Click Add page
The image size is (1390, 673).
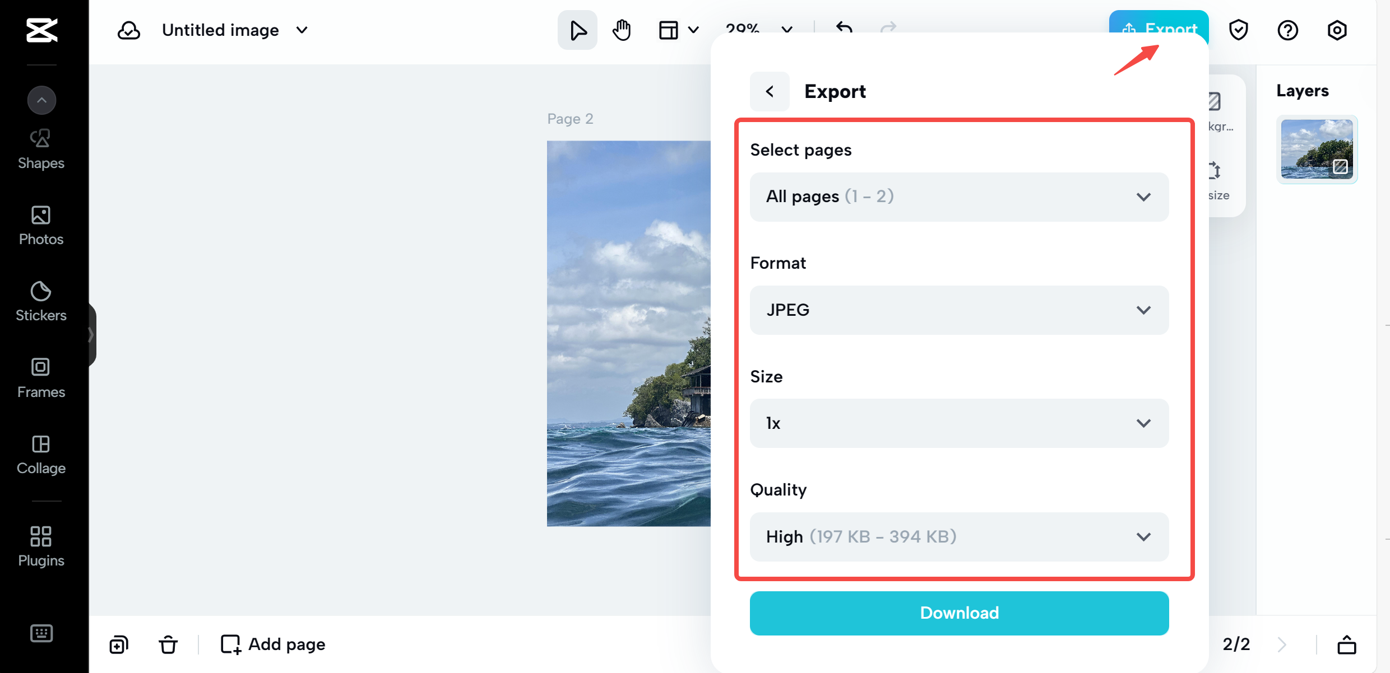tap(273, 644)
